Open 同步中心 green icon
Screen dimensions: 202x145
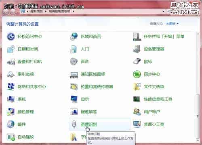point(137,74)
